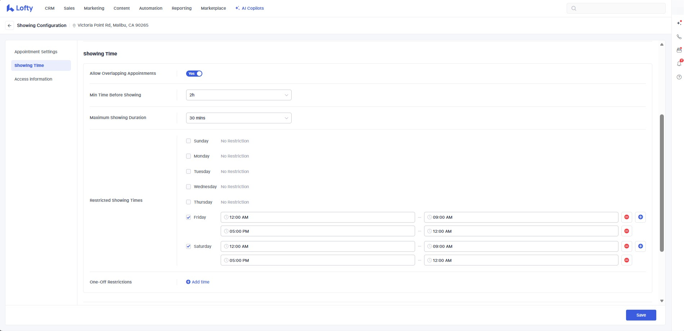Remove Friday's 12:00 AM to 09:00 AM restriction
The height and width of the screenshot is (331, 684).
click(626, 217)
